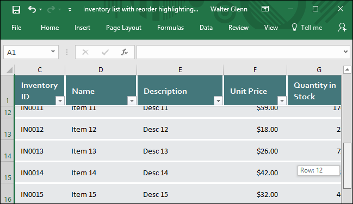
Task: Open the Undo history dropdown arrow
Action: [41, 9]
